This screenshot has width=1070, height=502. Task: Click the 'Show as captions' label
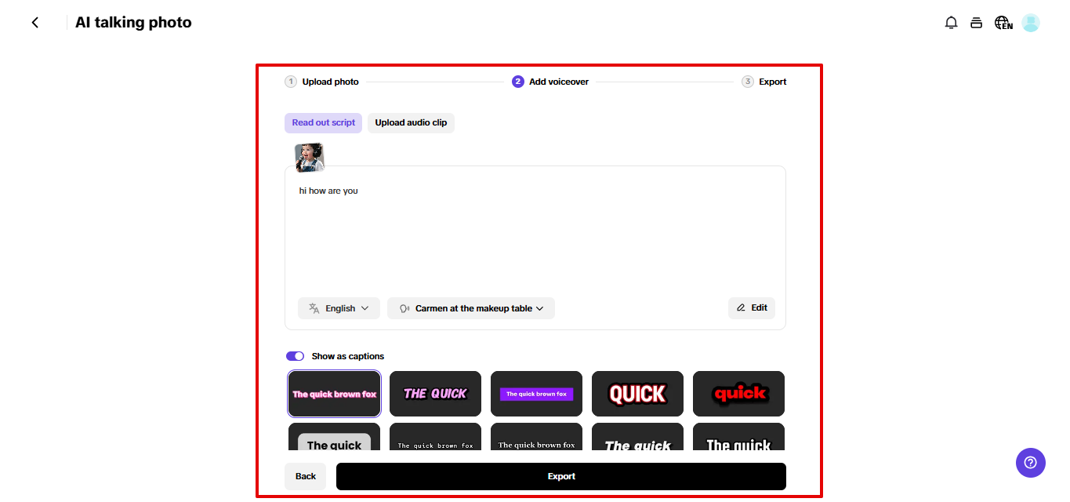(x=348, y=356)
